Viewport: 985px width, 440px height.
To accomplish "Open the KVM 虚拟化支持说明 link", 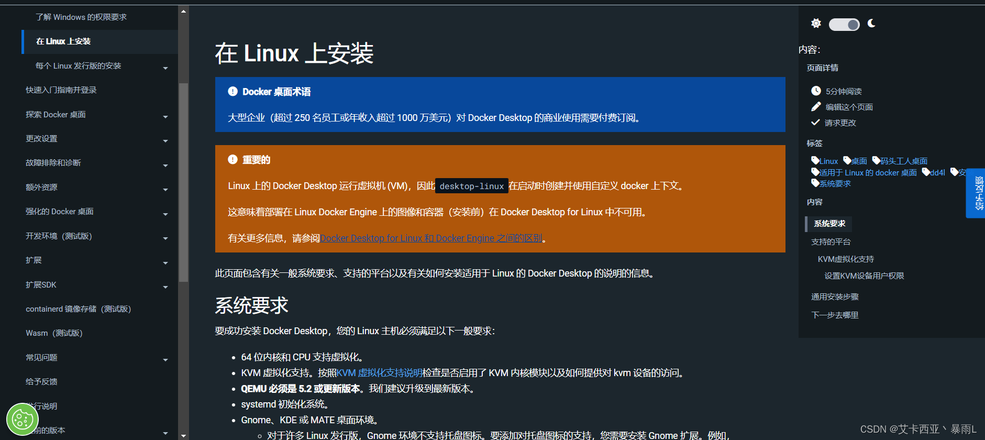I will click(x=379, y=373).
